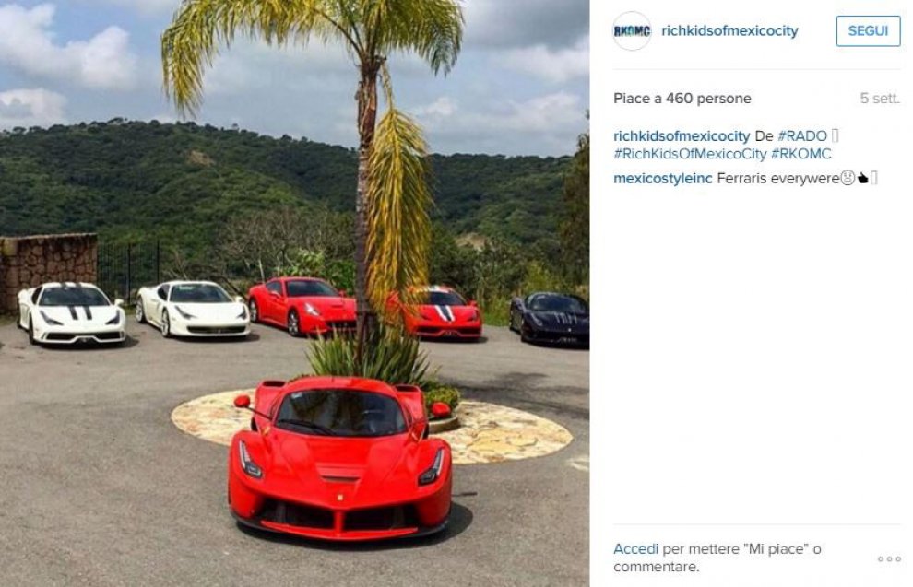Screen dimensions: 913x587
Task: Click the SEGUI follow button
Action: pos(868,30)
